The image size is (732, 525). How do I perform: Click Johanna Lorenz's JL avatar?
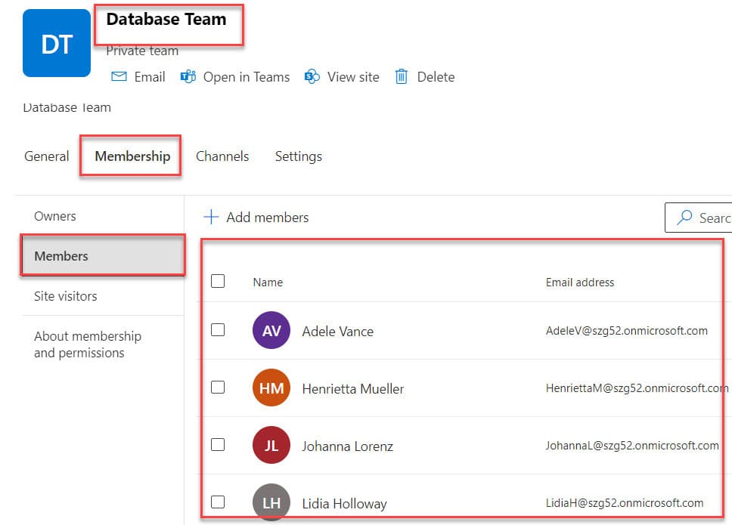click(x=271, y=445)
